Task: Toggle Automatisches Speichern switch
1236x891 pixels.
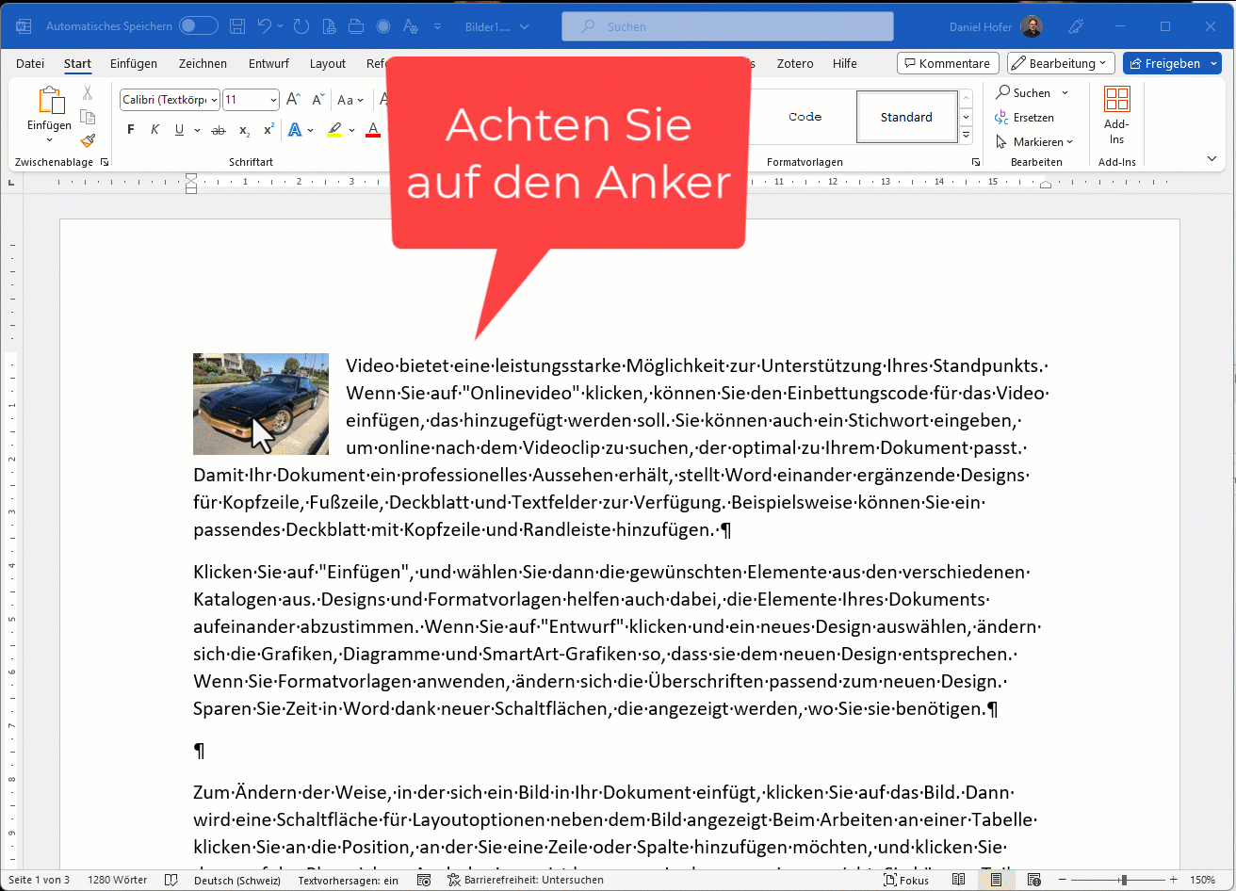Action: tap(198, 26)
